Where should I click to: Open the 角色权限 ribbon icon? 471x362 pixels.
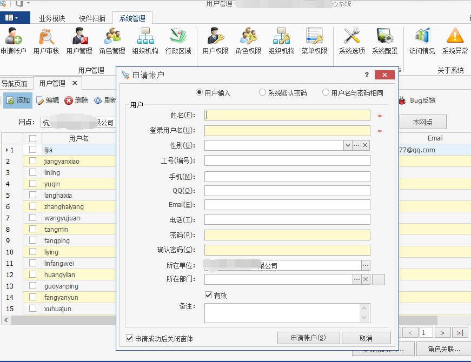pos(248,41)
